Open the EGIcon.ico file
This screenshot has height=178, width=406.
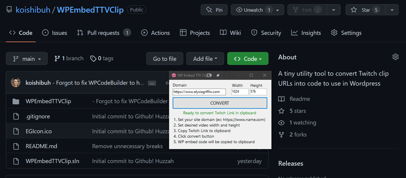[38, 131]
